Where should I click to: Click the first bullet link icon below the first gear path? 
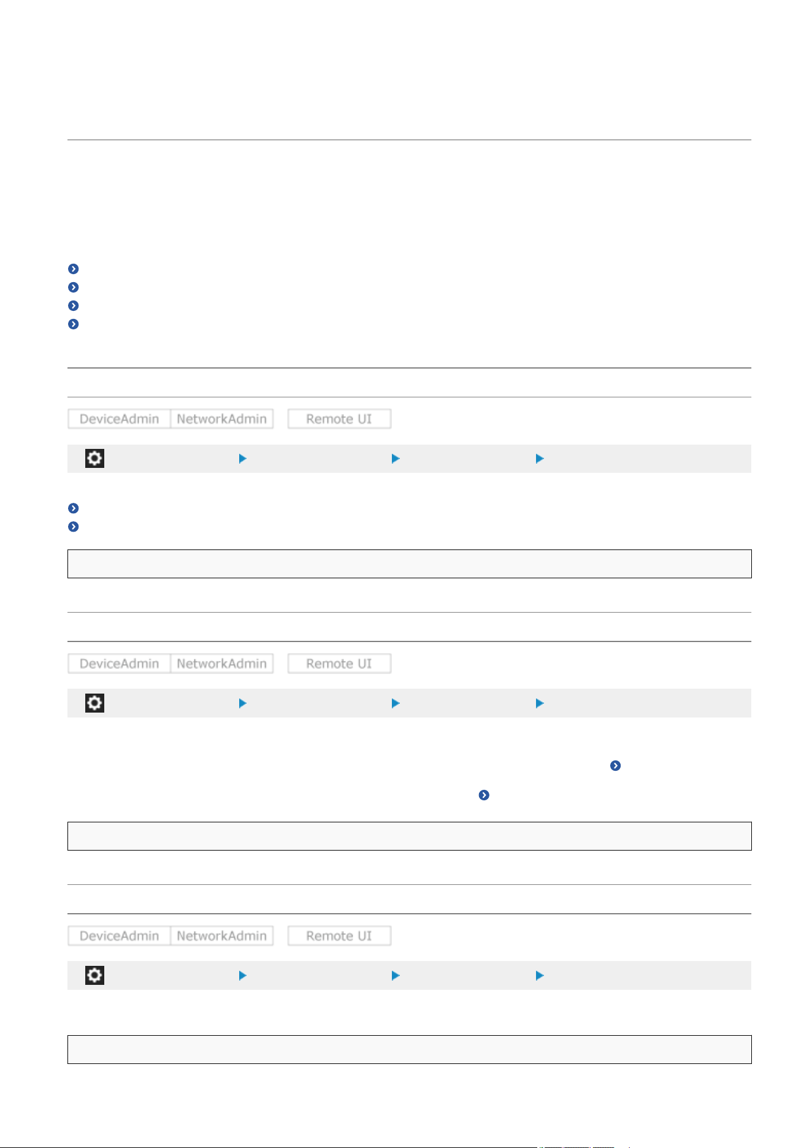click(73, 508)
